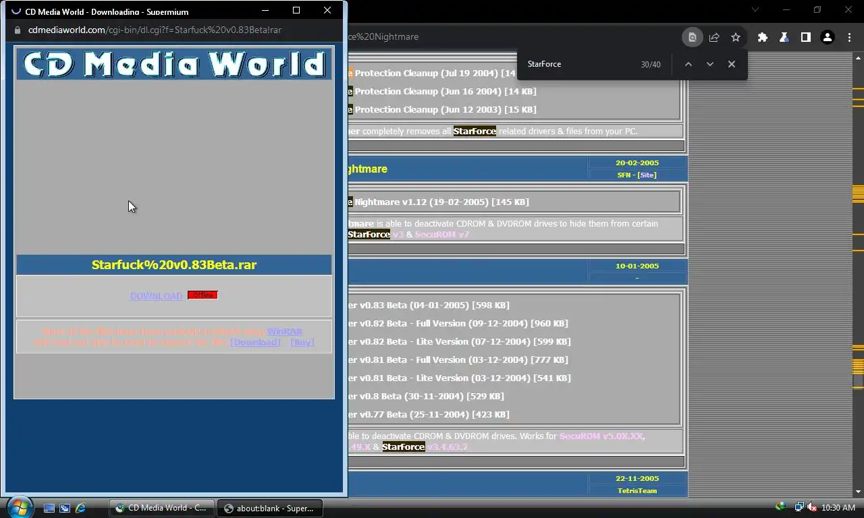Open Protection Cleanup (Jun 16 2004) [14 KB]

pyautogui.click(x=442, y=91)
